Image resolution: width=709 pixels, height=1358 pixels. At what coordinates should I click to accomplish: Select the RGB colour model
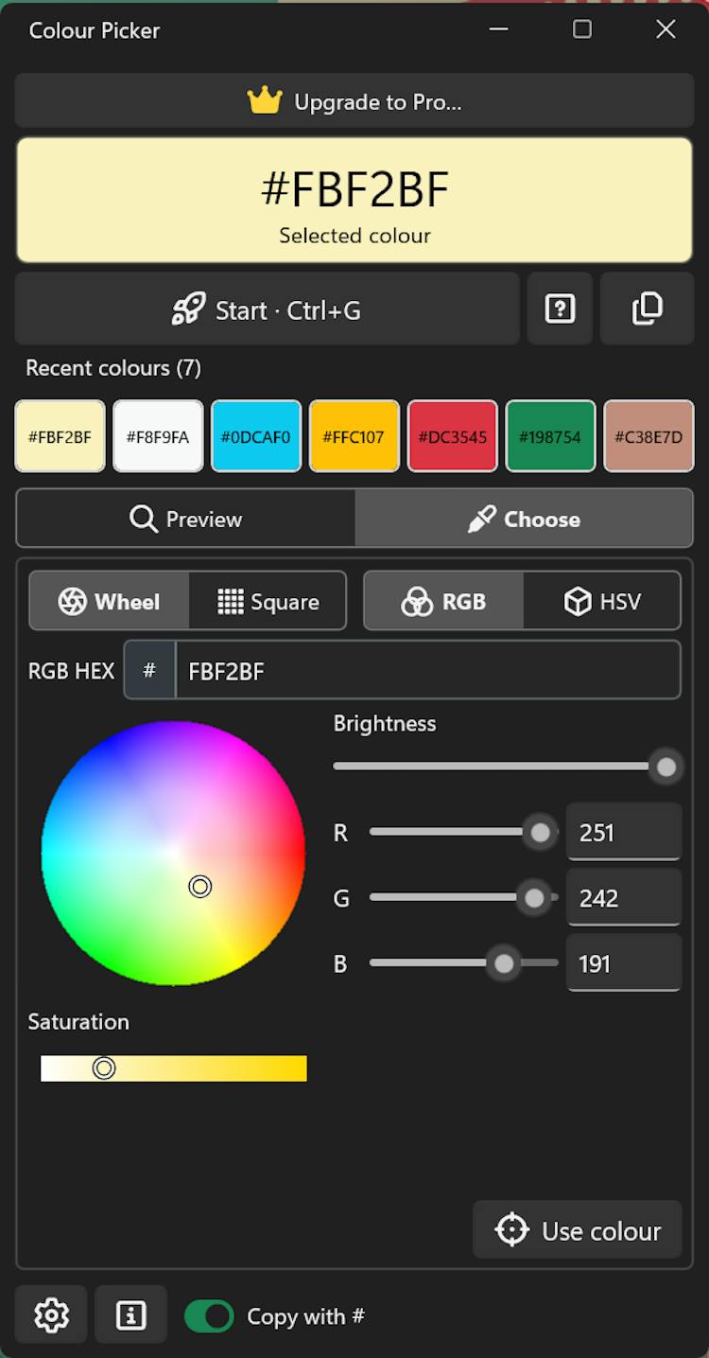click(x=443, y=601)
